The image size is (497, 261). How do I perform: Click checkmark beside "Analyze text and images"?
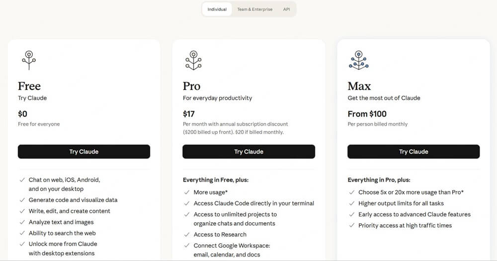[22, 222]
